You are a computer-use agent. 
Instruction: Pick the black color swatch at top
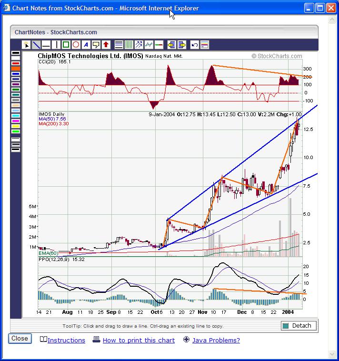(16, 53)
